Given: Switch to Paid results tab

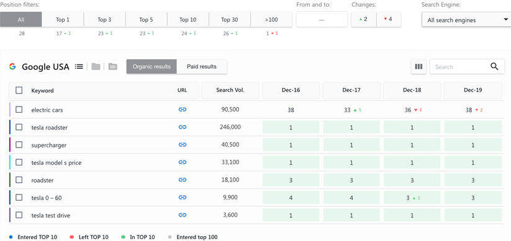Looking at the screenshot, I should pos(202,66).
